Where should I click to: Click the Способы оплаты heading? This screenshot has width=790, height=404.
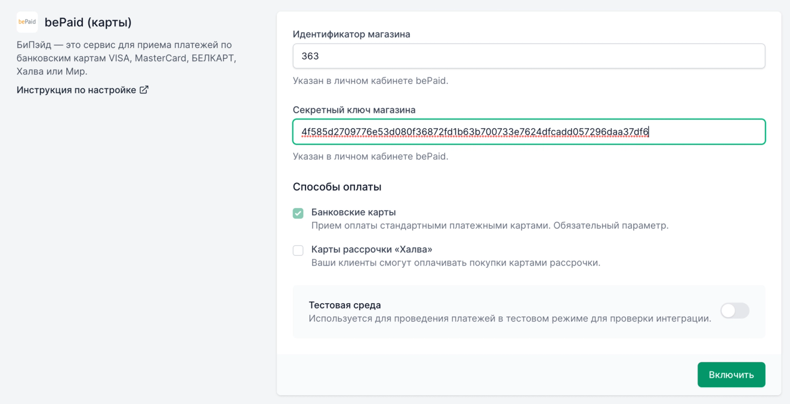(337, 187)
